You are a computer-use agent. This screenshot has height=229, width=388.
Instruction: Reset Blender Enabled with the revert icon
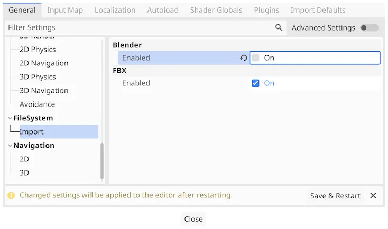[244, 58]
